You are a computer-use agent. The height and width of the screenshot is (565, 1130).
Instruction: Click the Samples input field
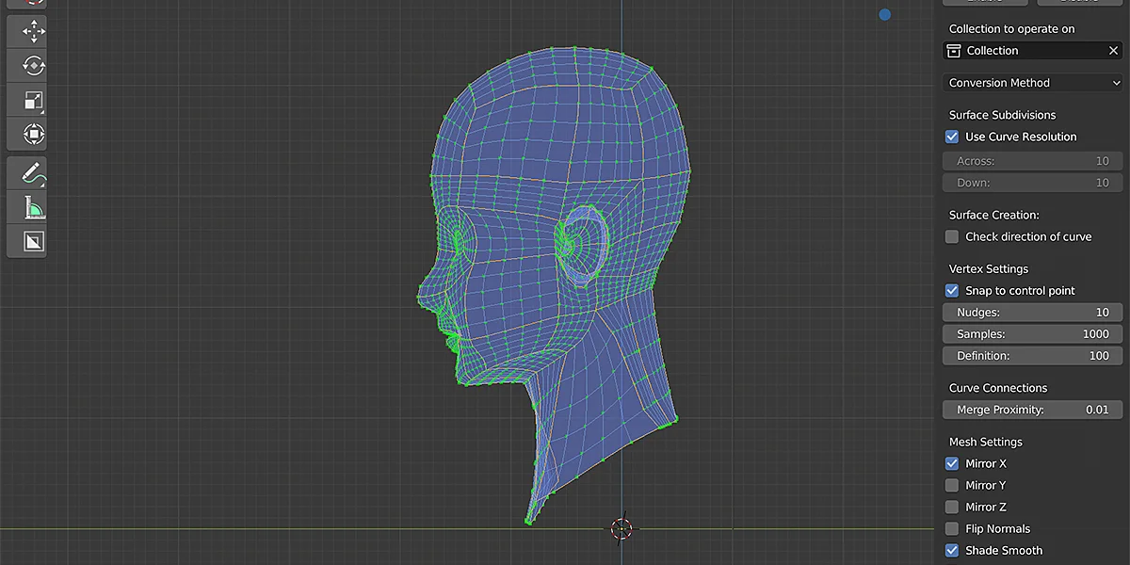[x=1031, y=333]
